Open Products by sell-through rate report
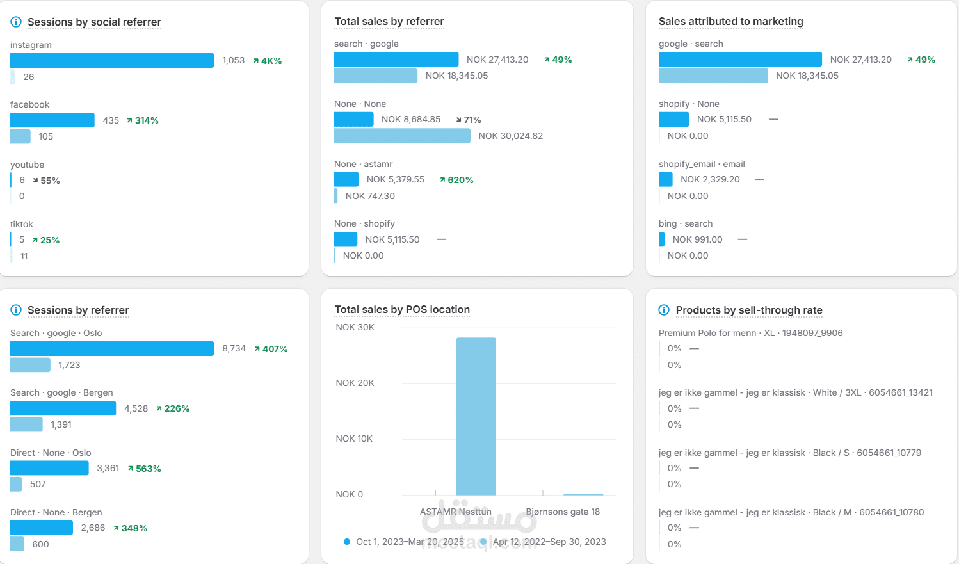This screenshot has width=959, height=564. pyautogui.click(x=748, y=310)
